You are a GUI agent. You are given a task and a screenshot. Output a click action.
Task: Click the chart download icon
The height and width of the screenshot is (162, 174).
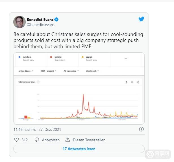(126, 82)
